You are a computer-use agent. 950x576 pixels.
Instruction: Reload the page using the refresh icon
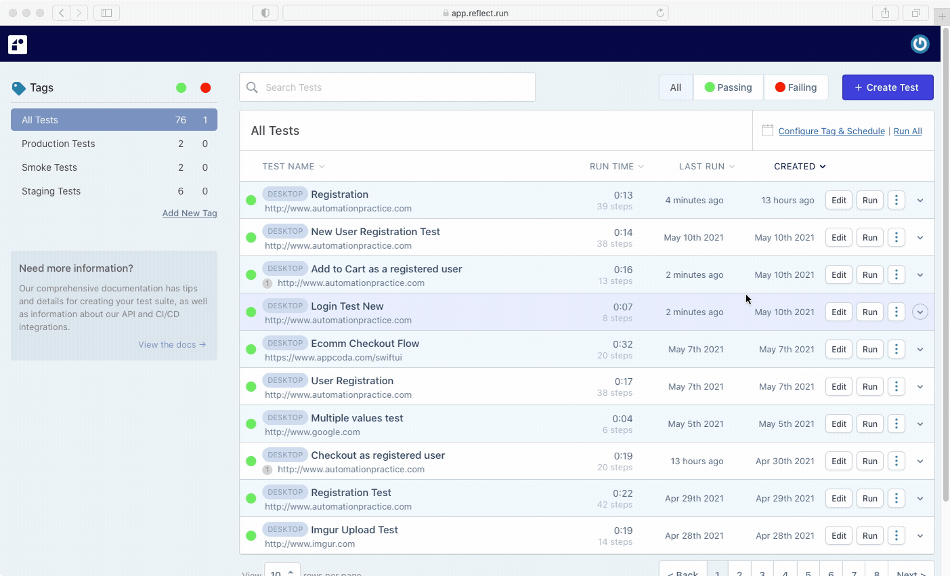(660, 13)
